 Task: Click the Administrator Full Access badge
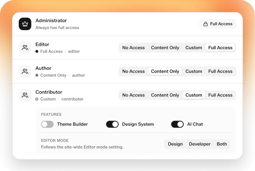pos(218,24)
